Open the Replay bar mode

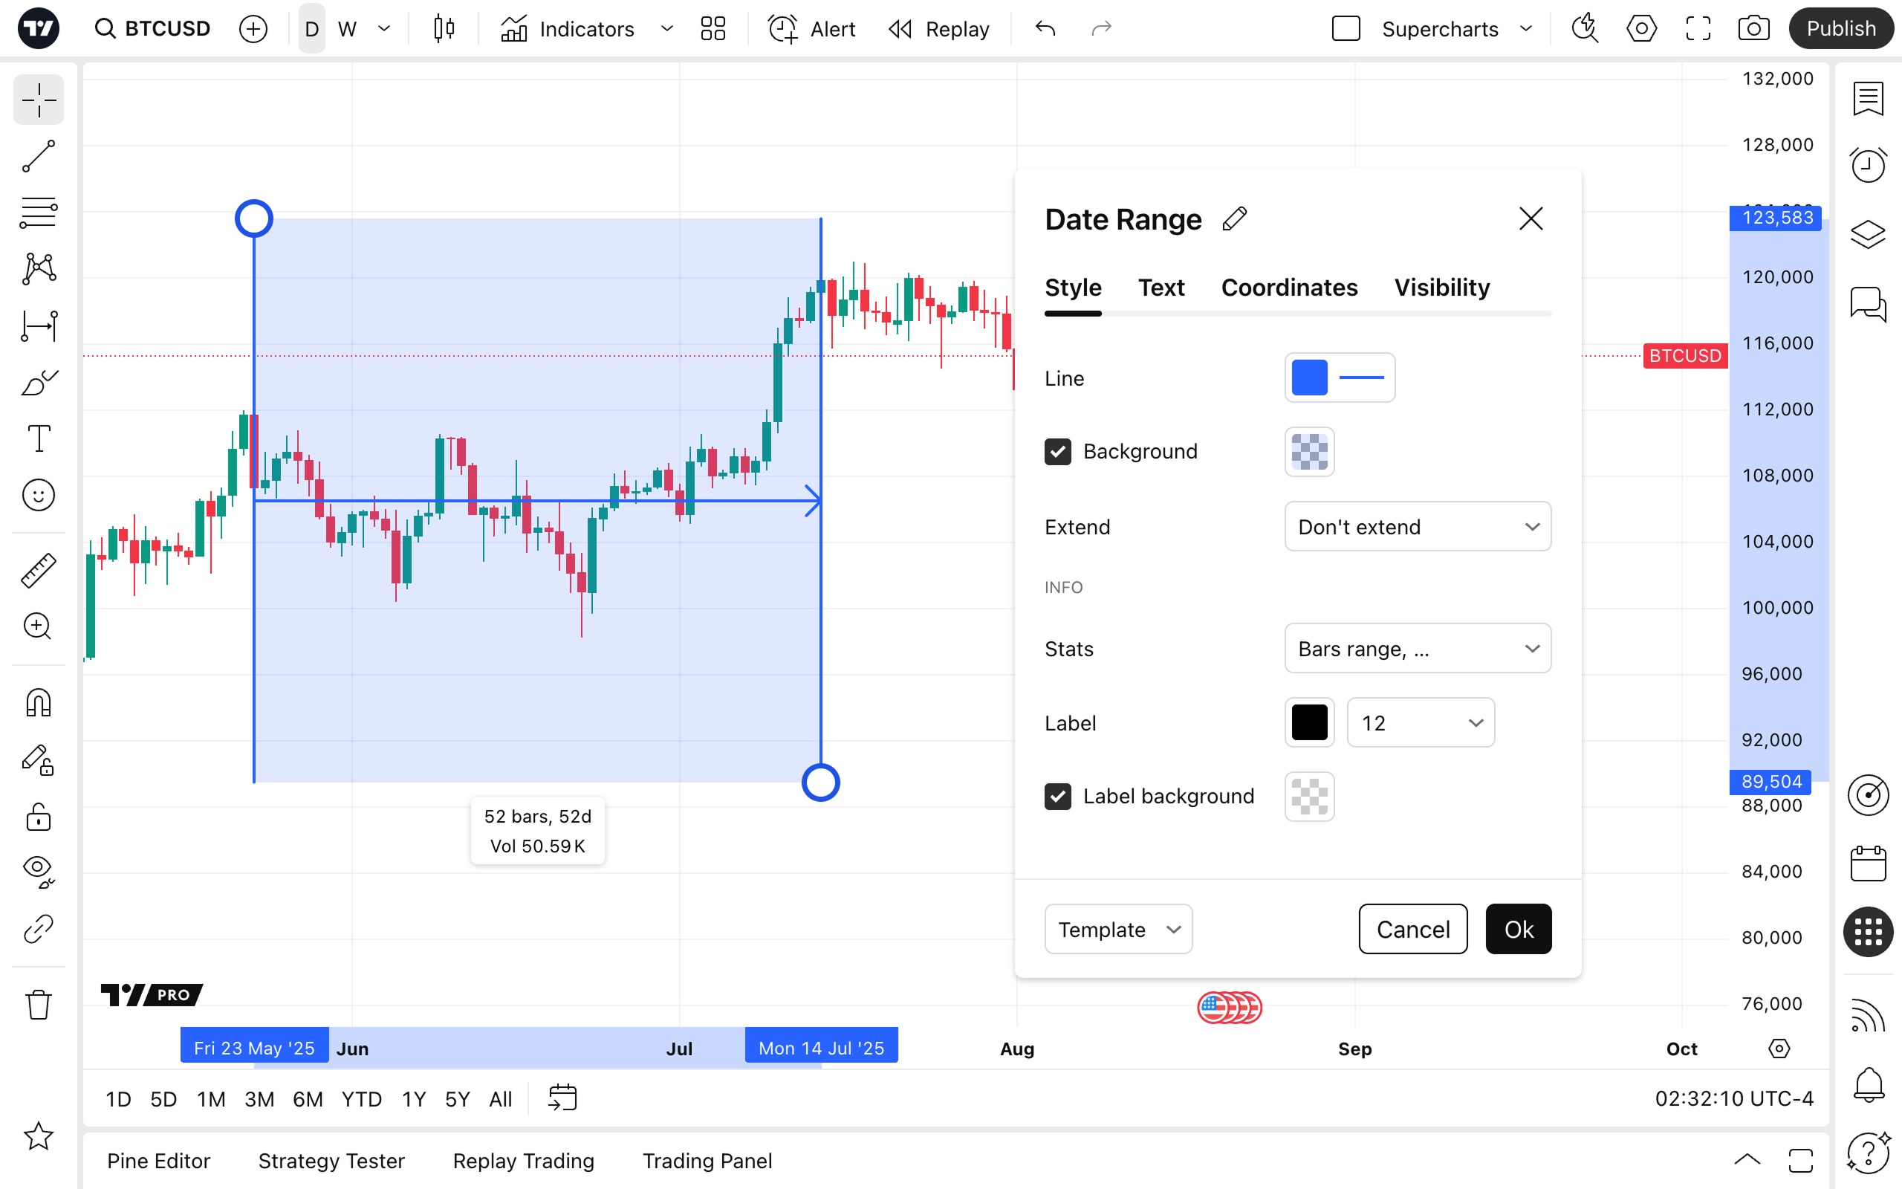coord(939,29)
